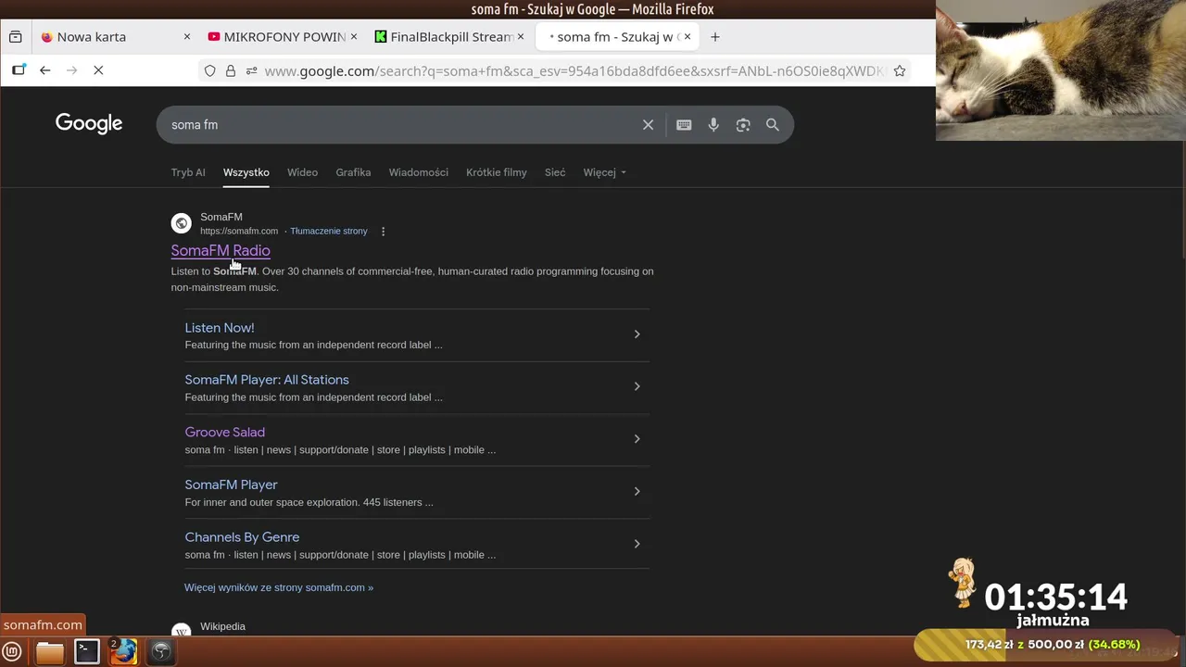The width and height of the screenshot is (1186, 667).
Task: Select the Sieć search tab
Action: click(x=555, y=172)
